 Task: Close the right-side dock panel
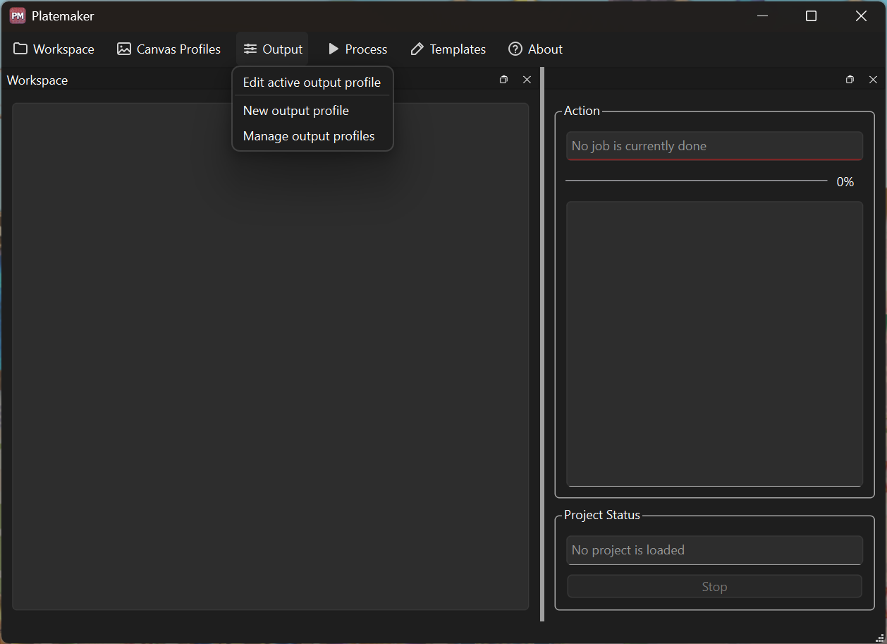tap(873, 80)
